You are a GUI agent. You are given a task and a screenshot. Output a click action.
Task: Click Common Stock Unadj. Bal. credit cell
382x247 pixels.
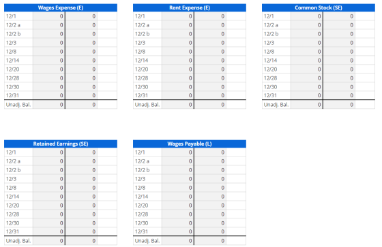coord(339,105)
